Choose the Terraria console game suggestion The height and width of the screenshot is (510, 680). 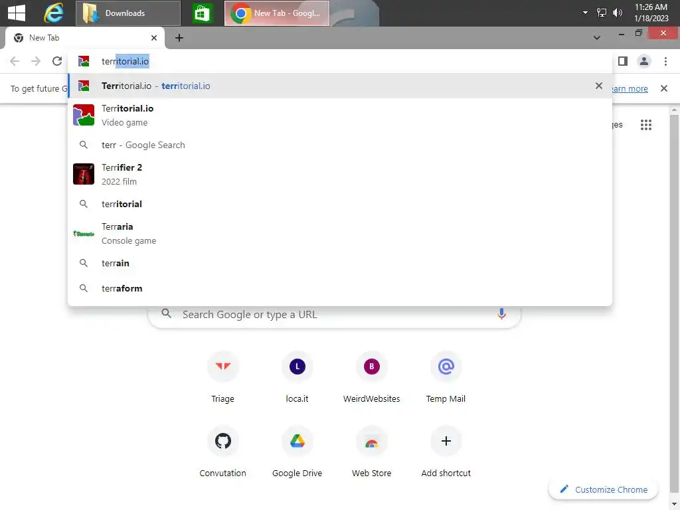[x=340, y=233]
